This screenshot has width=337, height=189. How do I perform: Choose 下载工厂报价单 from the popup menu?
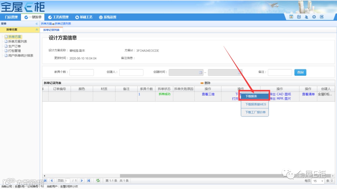click(255, 112)
